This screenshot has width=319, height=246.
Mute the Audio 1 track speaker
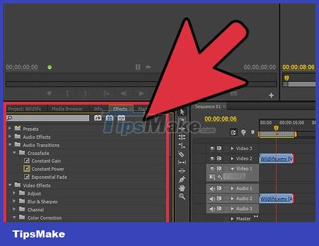212,188
